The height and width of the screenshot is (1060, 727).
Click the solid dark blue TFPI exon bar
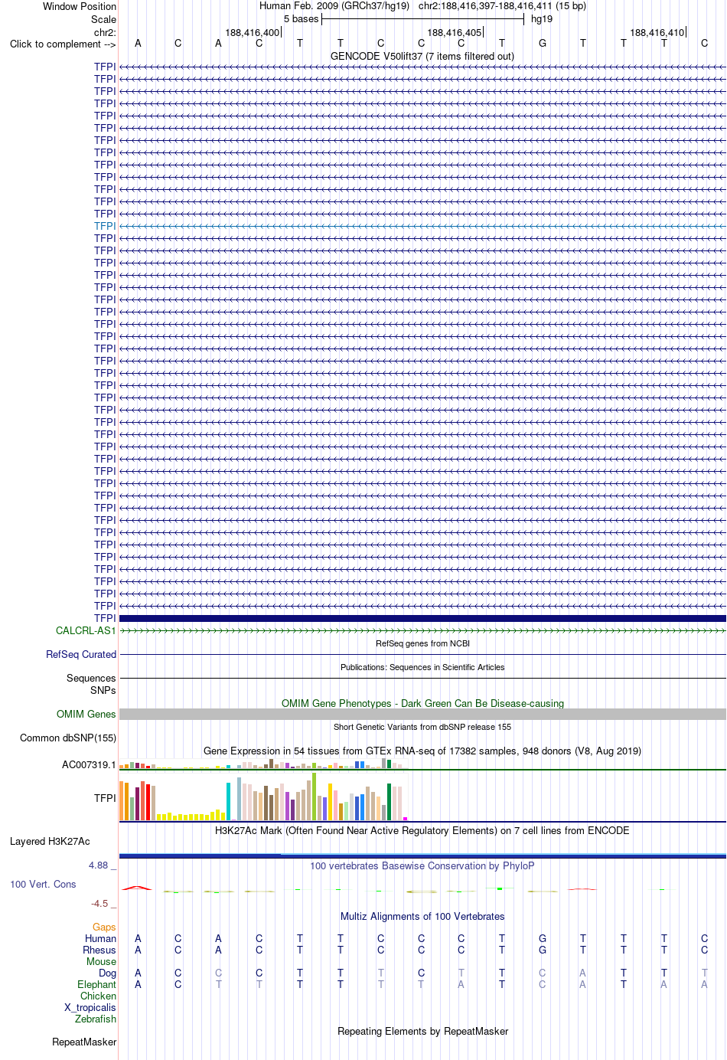422,618
